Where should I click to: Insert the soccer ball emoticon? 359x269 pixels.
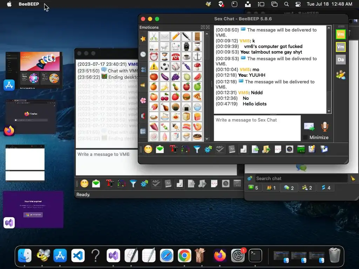click(x=165, y=67)
